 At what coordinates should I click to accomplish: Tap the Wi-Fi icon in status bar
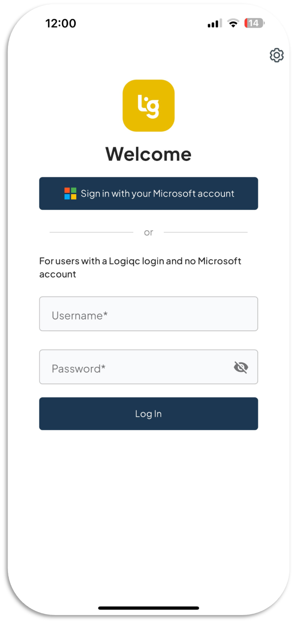pyautogui.click(x=232, y=23)
